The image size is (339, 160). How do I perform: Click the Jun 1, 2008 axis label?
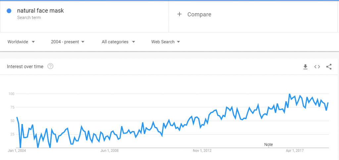point(109,151)
